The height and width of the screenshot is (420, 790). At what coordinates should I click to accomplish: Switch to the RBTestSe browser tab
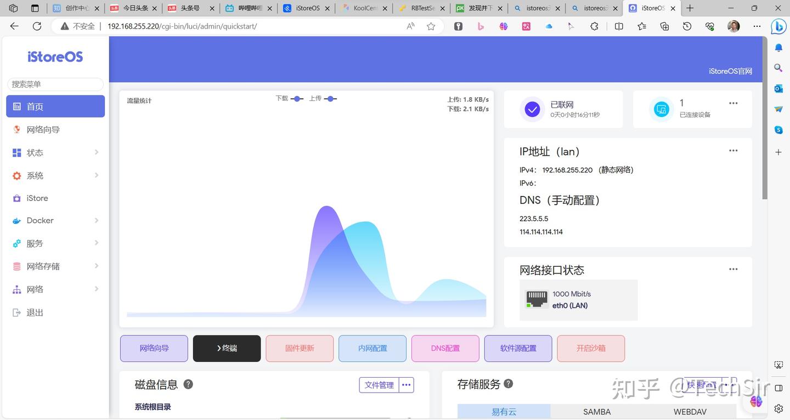pyautogui.click(x=422, y=8)
